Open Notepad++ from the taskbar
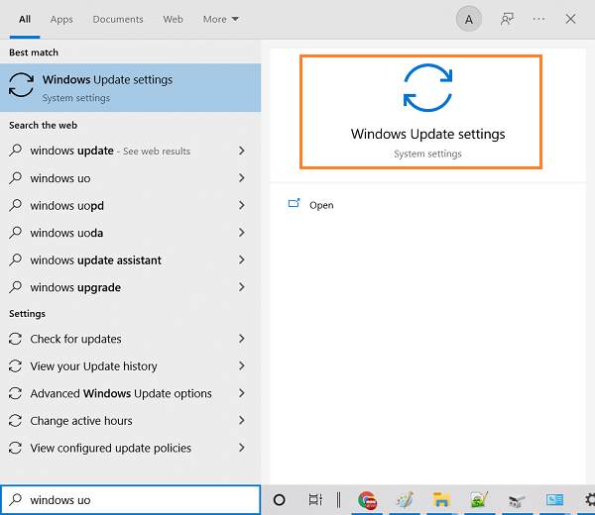This screenshot has height=515, width=595. [x=479, y=500]
